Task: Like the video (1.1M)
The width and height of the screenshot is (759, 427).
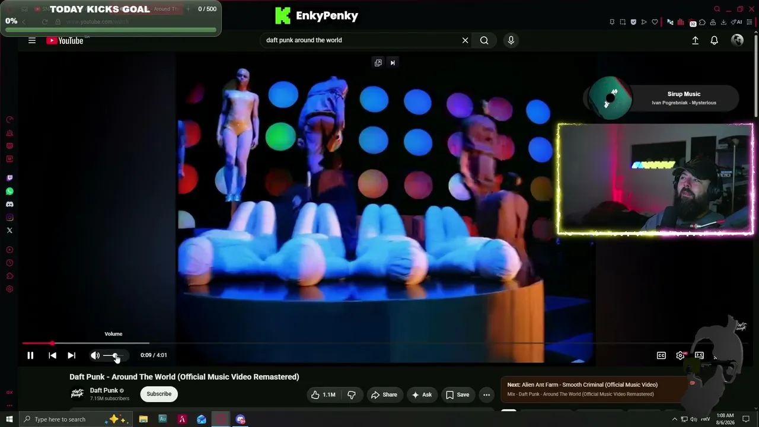Action: point(324,394)
